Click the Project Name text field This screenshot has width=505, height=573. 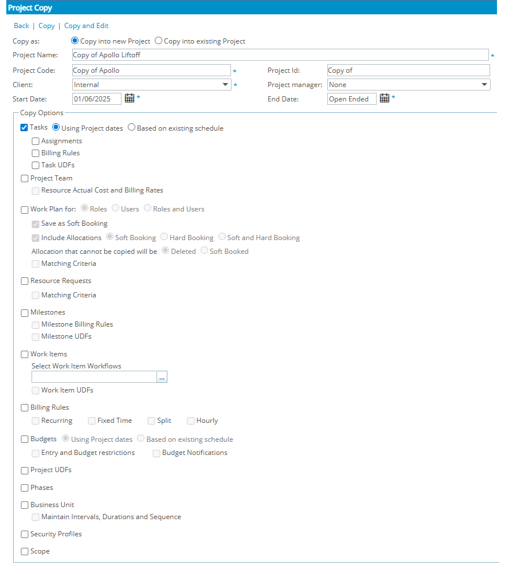[280, 55]
